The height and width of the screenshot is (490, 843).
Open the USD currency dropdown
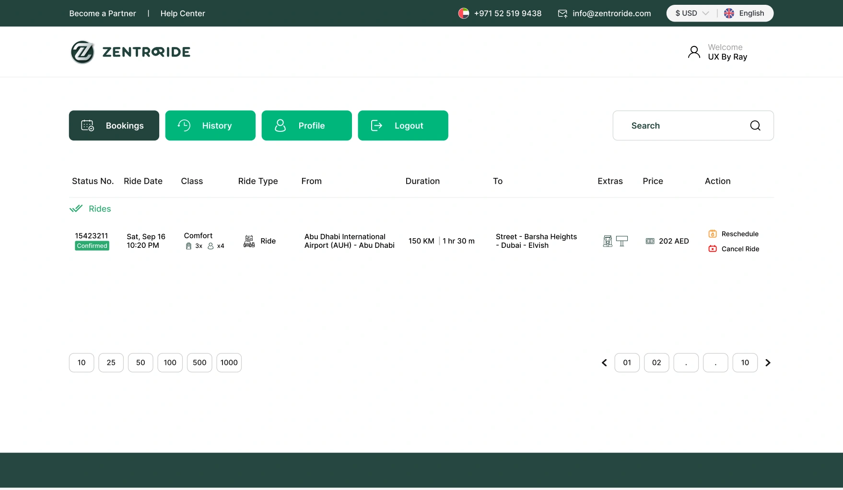pos(692,13)
